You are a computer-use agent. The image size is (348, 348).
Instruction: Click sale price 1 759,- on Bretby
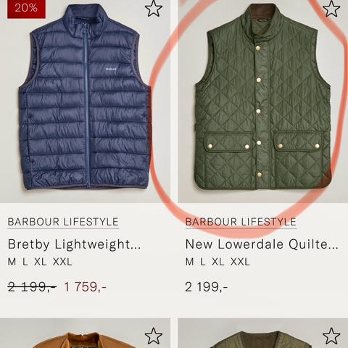coord(85,287)
